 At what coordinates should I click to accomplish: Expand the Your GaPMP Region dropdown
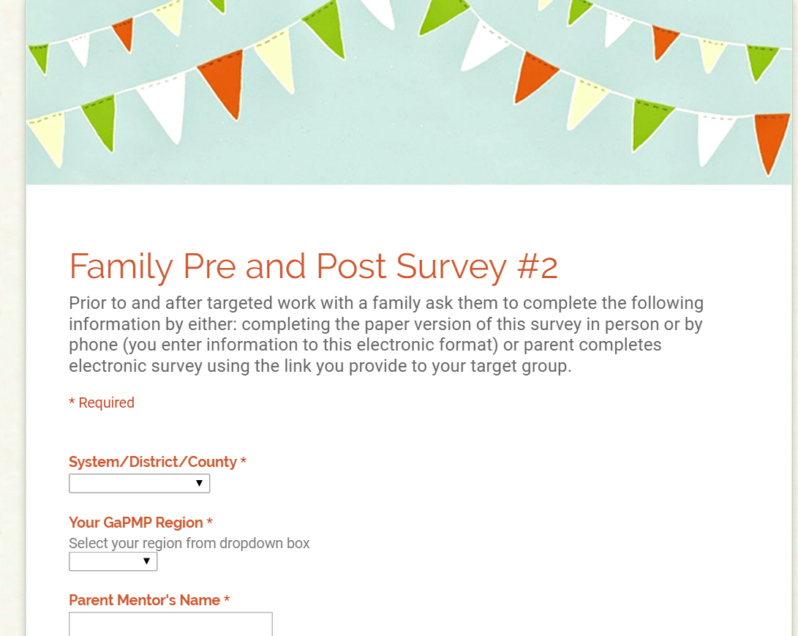pyautogui.click(x=113, y=561)
